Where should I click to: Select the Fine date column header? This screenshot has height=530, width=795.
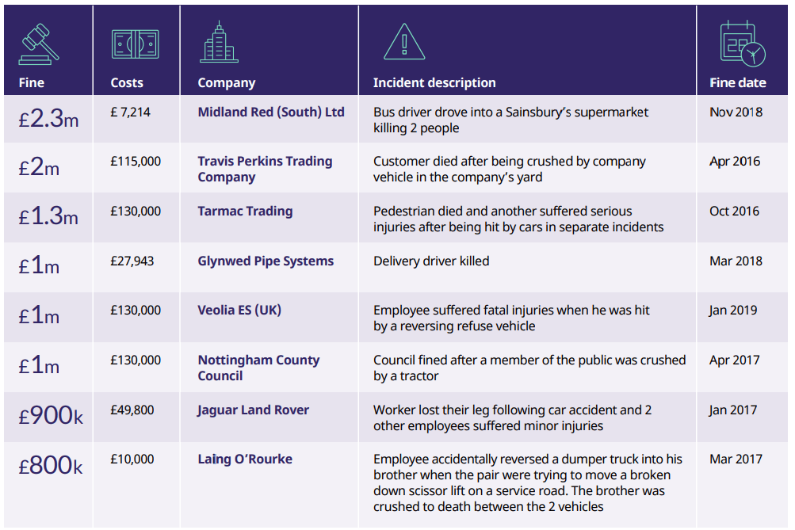point(738,82)
